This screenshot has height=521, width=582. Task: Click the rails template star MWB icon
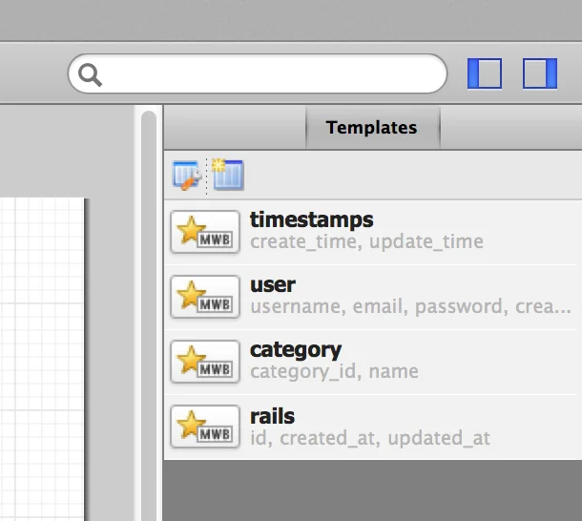tap(205, 427)
